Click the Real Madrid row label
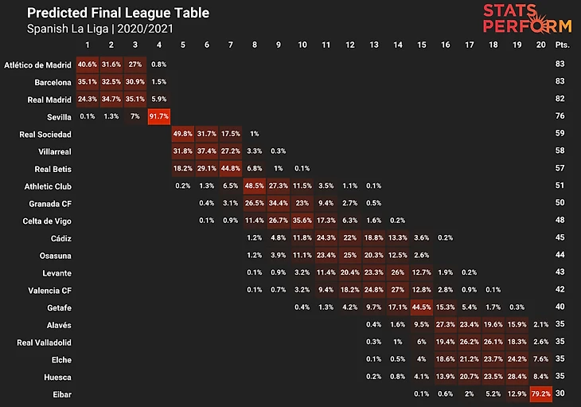The height and width of the screenshot is (407, 581). pyautogui.click(x=49, y=100)
